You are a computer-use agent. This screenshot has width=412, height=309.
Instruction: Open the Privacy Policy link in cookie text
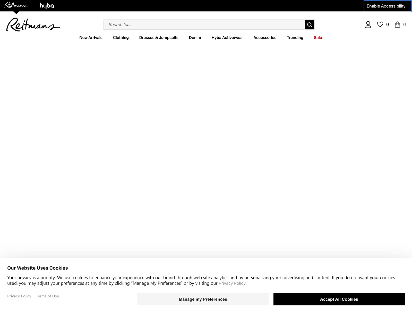[232, 283]
